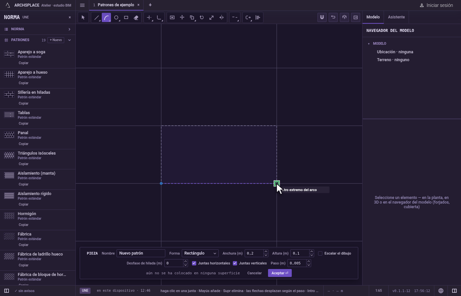Switch to the Asistente tab

396,17
